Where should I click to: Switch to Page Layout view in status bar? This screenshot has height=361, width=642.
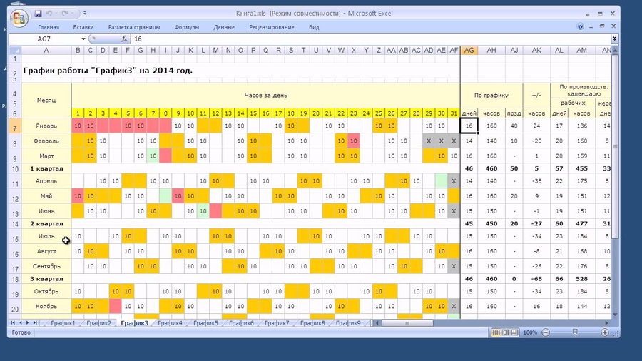coord(505,333)
